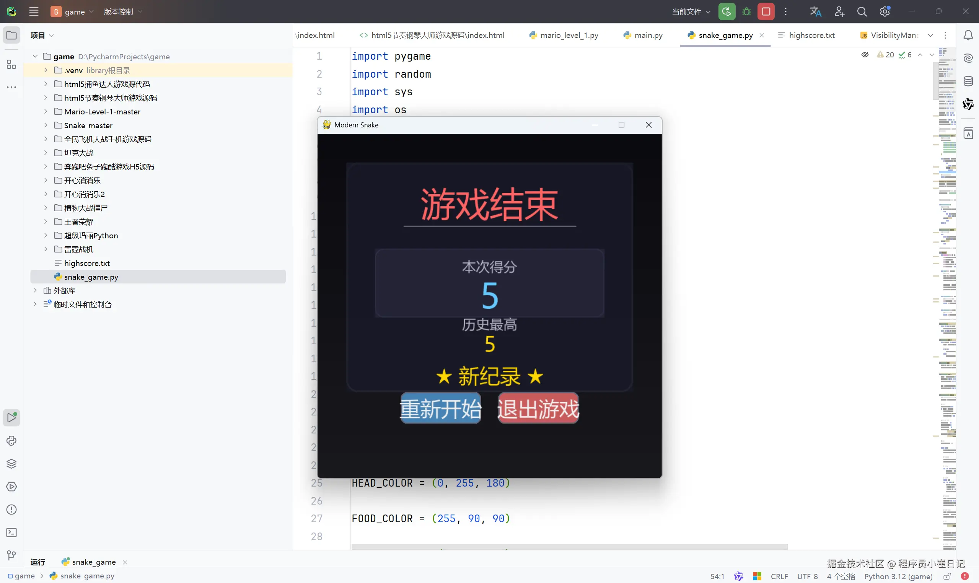
Task: Open the Notifications bell panel
Action: pos(968,35)
